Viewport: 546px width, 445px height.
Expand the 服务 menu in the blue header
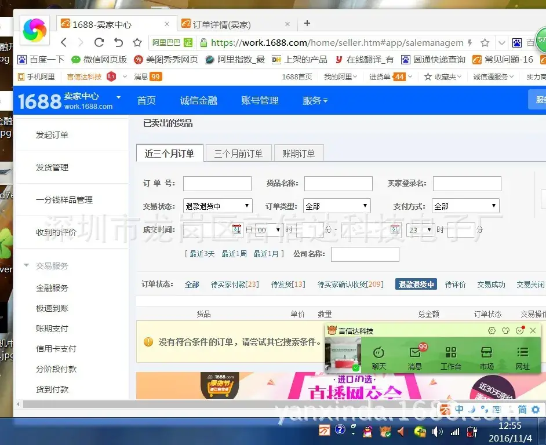(315, 101)
